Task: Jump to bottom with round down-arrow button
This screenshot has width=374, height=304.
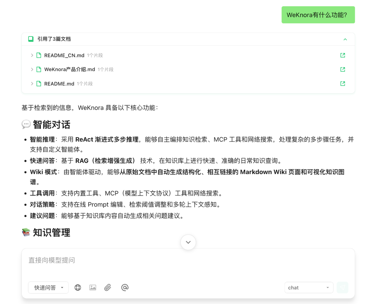Action: pyautogui.click(x=188, y=242)
